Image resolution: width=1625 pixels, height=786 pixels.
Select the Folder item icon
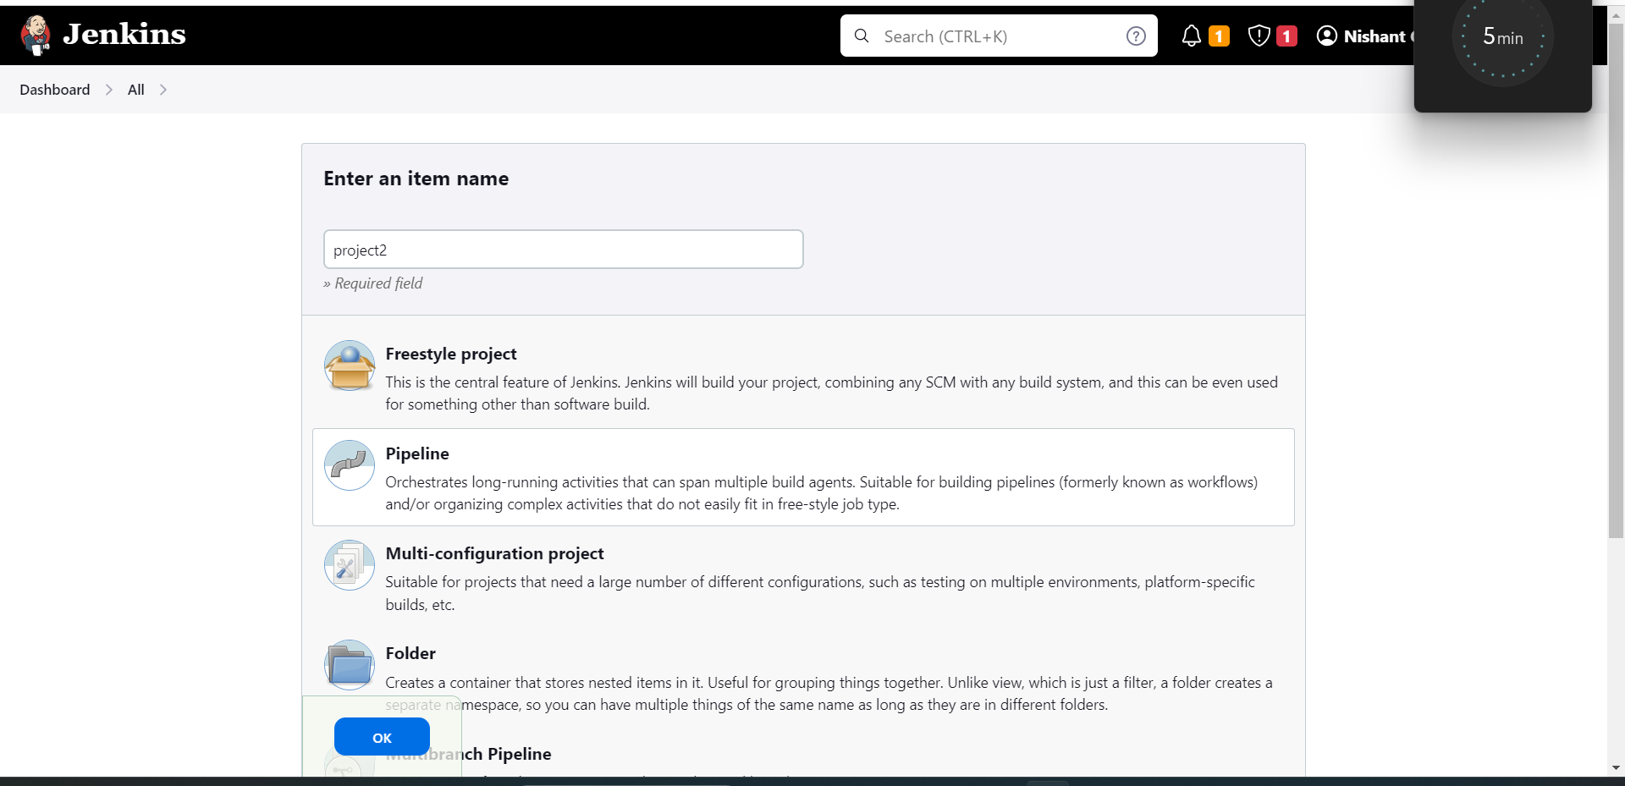pyautogui.click(x=349, y=665)
